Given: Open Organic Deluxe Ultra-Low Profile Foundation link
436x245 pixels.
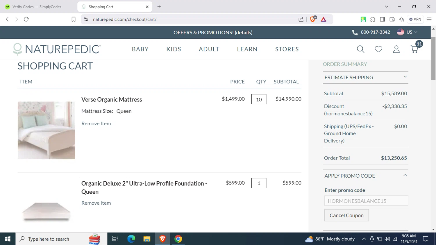Looking at the screenshot, I should click(x=144, y=187).
